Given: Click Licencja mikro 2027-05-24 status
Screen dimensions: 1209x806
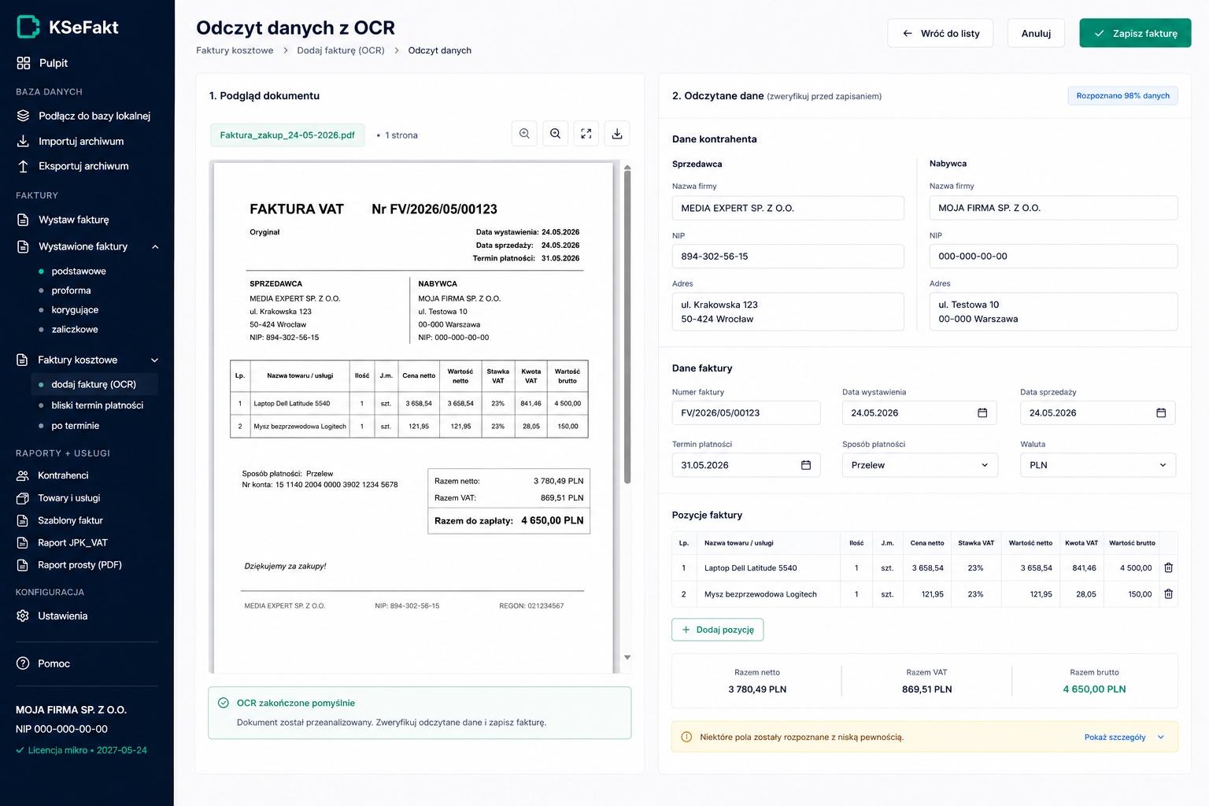Looking at the screenshot, I should (81, 750).
